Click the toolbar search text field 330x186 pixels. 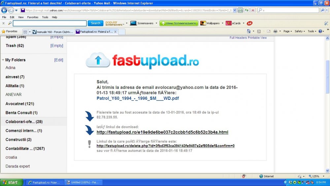(x=50, y=23)
